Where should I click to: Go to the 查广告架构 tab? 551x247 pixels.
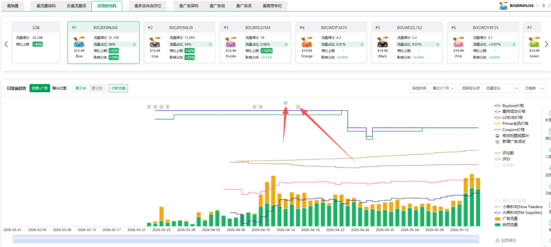pos(189,6)
